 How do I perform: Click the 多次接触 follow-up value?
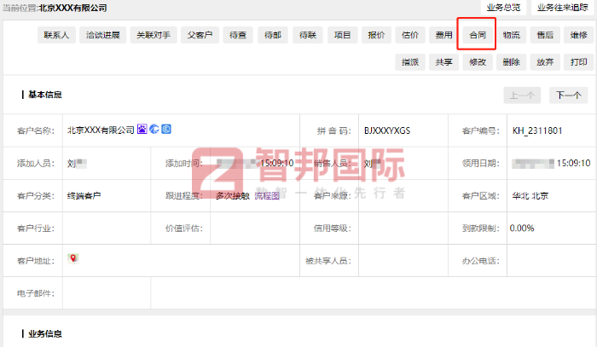point(233,195)
